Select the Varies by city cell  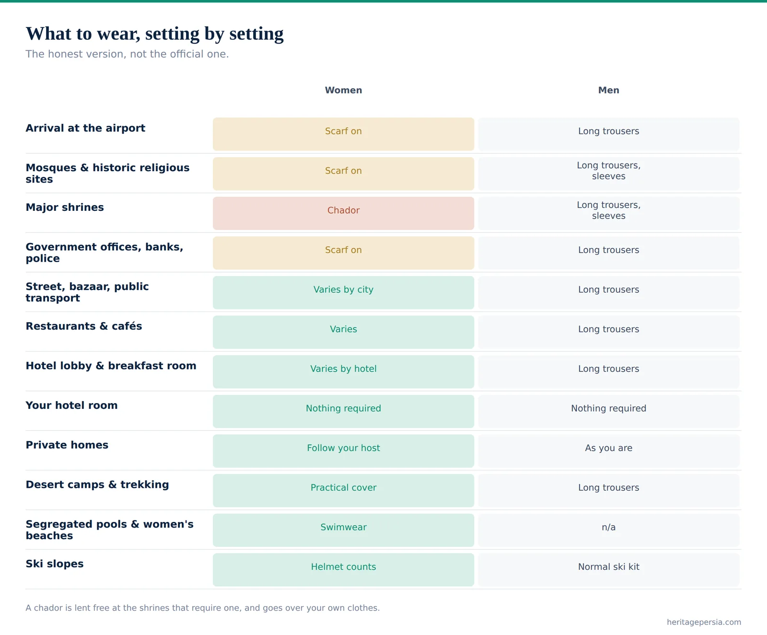point(343,292)
